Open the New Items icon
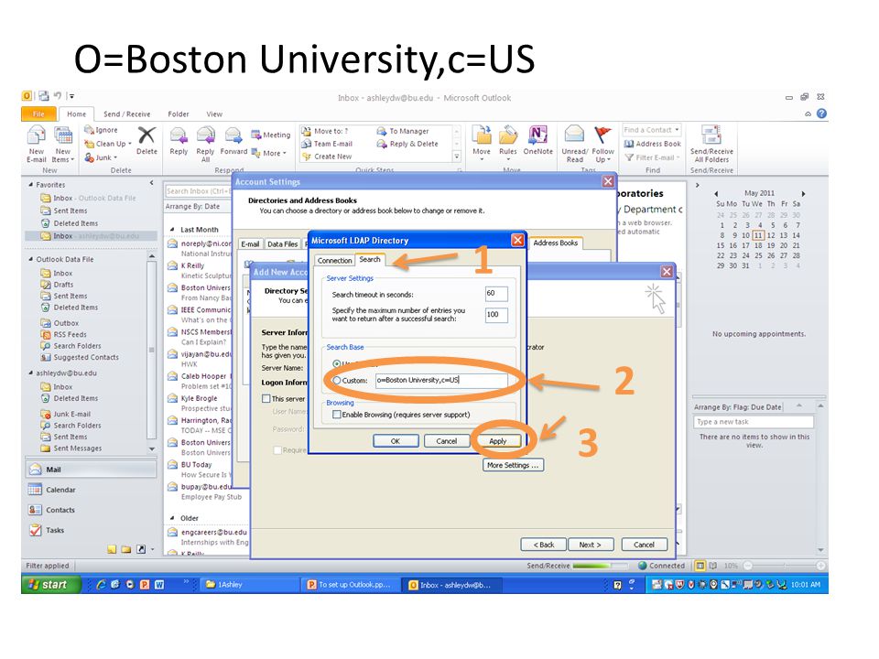The height and width of the screenshot is (659, 879). (x=63, y=135)
